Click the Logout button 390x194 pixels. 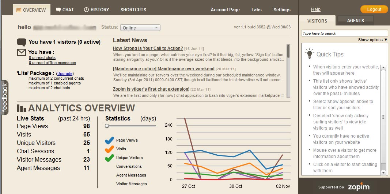(x=374, y=9)
